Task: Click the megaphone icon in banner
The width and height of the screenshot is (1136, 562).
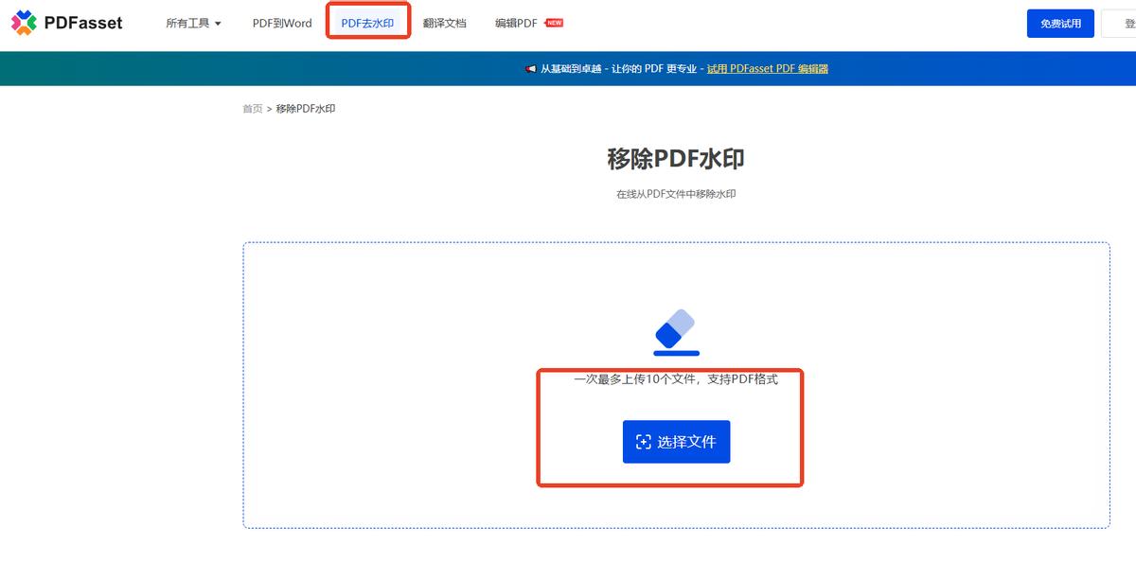Action: coord(531,68)
